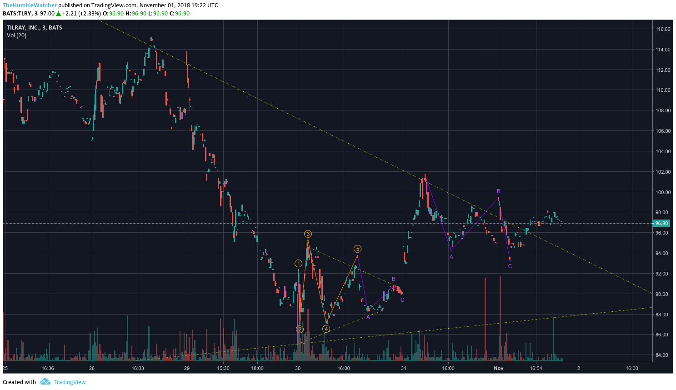Click the purple B label near 100.00
The image size is (676, 390).
pyautogui.click(x=499, y=191)
